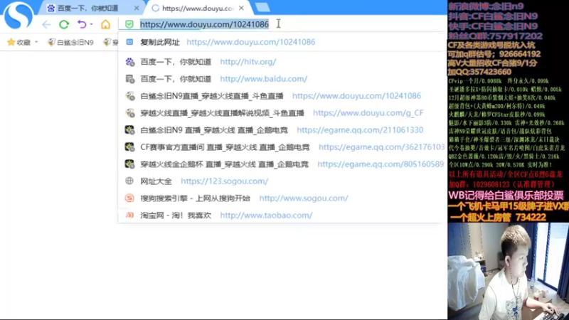569x320 pixels.
Task: Click the icon beside 白鲨念旧N9直播 douyu row
Action: point(129,96)
